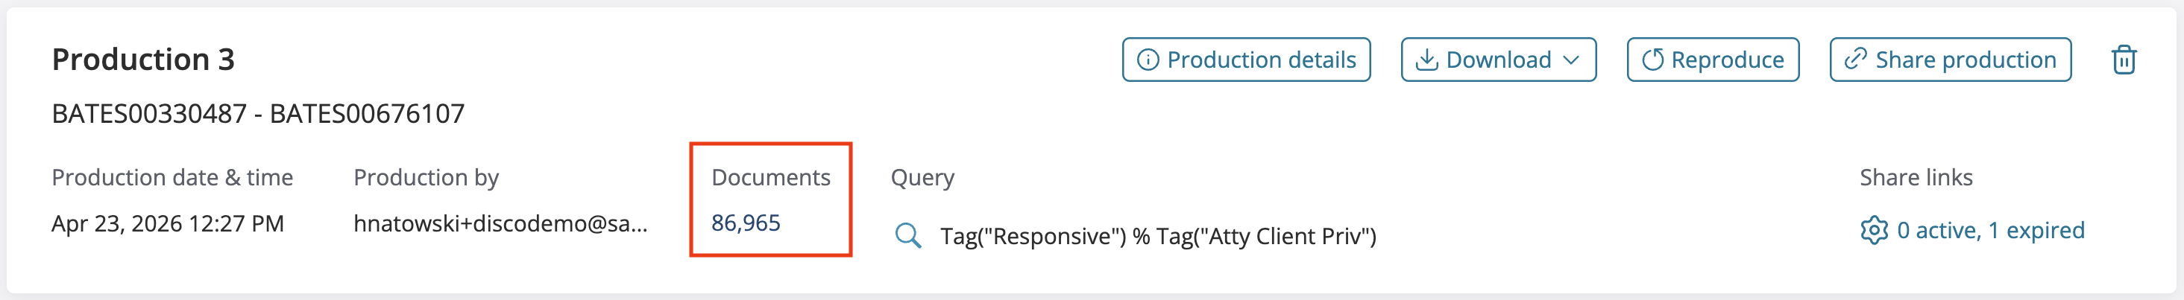Click the magnifier icon beside the query
The width and height of the screenshot is (2184, 300).
pyautogui.click(x=908, y=234)
